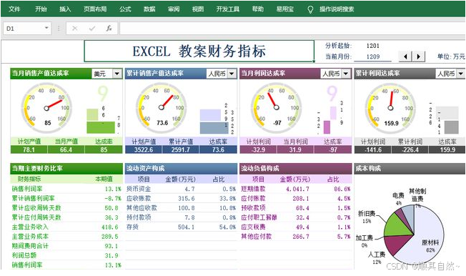Open the 数据 ribbon tab
Image resolution: width=466 pixels, height=276 pixels.
[x=149, y=9]
